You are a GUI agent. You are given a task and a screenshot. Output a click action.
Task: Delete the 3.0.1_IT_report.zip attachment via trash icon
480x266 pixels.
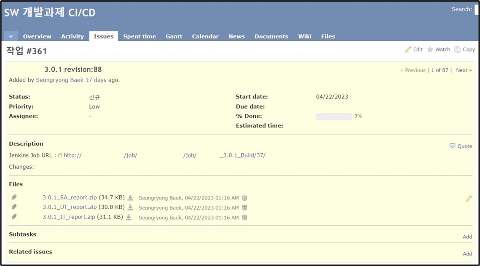tap(245, 218)
